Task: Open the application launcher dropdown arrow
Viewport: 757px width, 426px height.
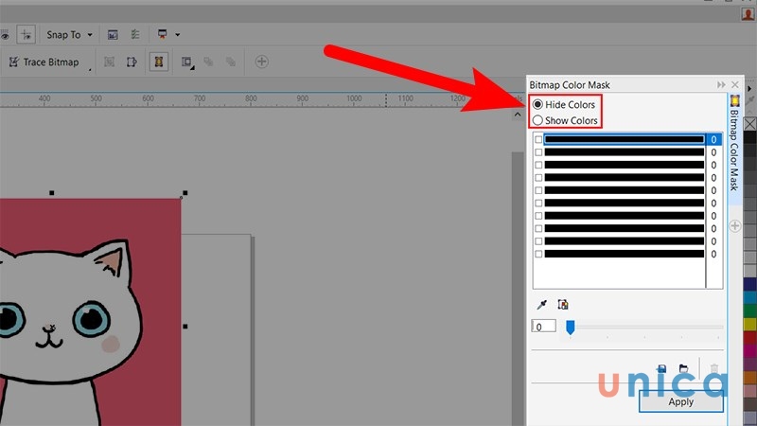Action: click(177, 35)
